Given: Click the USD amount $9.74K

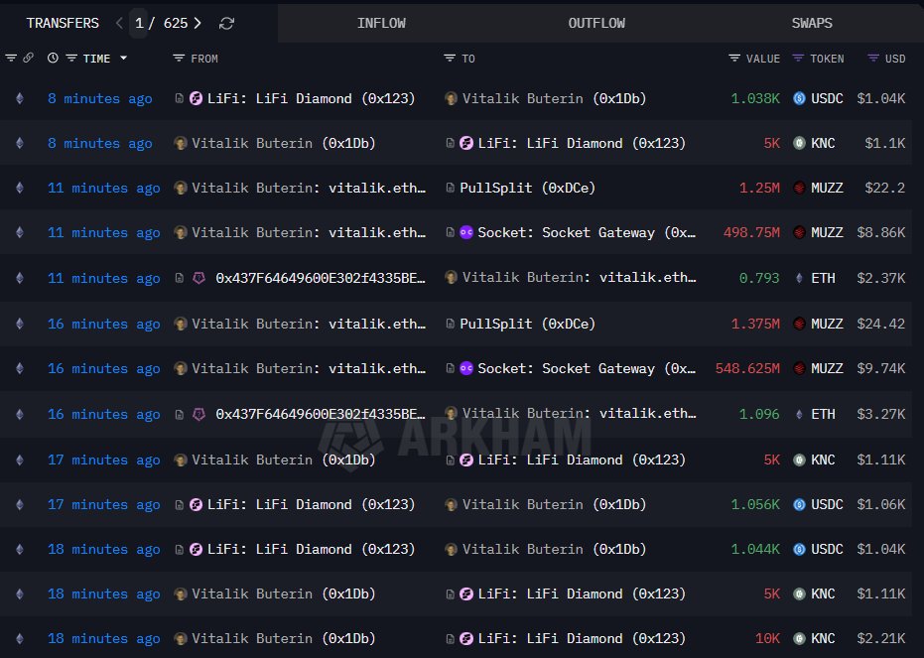Looking at the screenshot, I should (x=881, y=368).
